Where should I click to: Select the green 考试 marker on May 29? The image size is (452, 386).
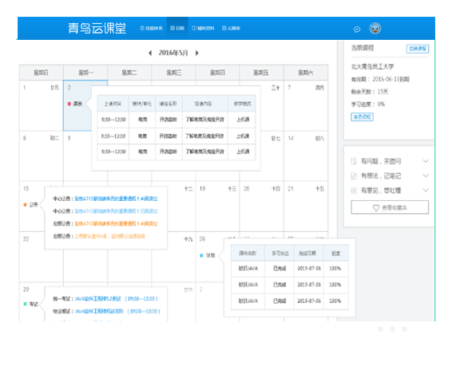[31, 304]
